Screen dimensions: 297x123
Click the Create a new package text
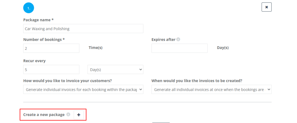44,115
